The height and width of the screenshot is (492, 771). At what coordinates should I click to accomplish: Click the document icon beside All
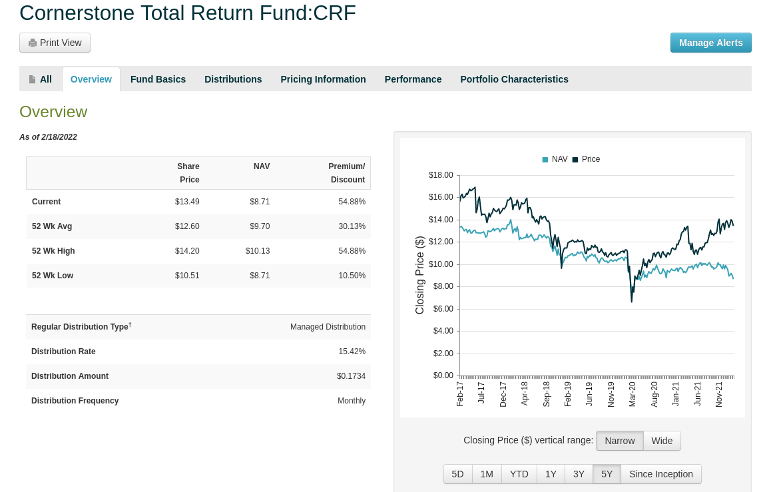click(x=32, y=79)
